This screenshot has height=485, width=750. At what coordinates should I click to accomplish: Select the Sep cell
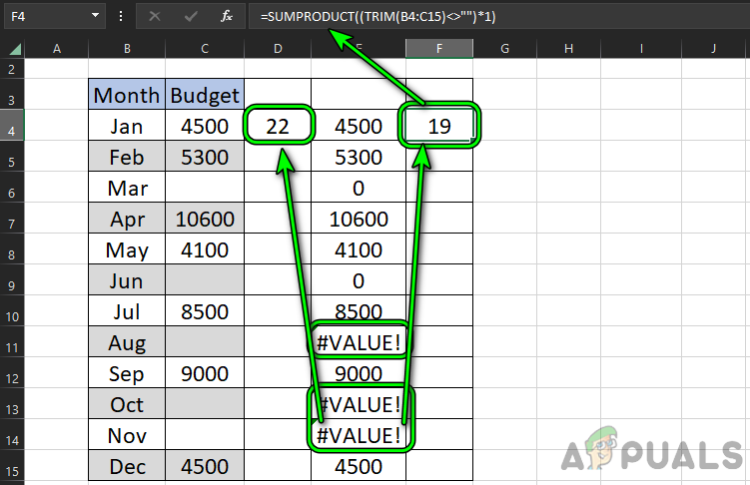click(x=127, y=373)
